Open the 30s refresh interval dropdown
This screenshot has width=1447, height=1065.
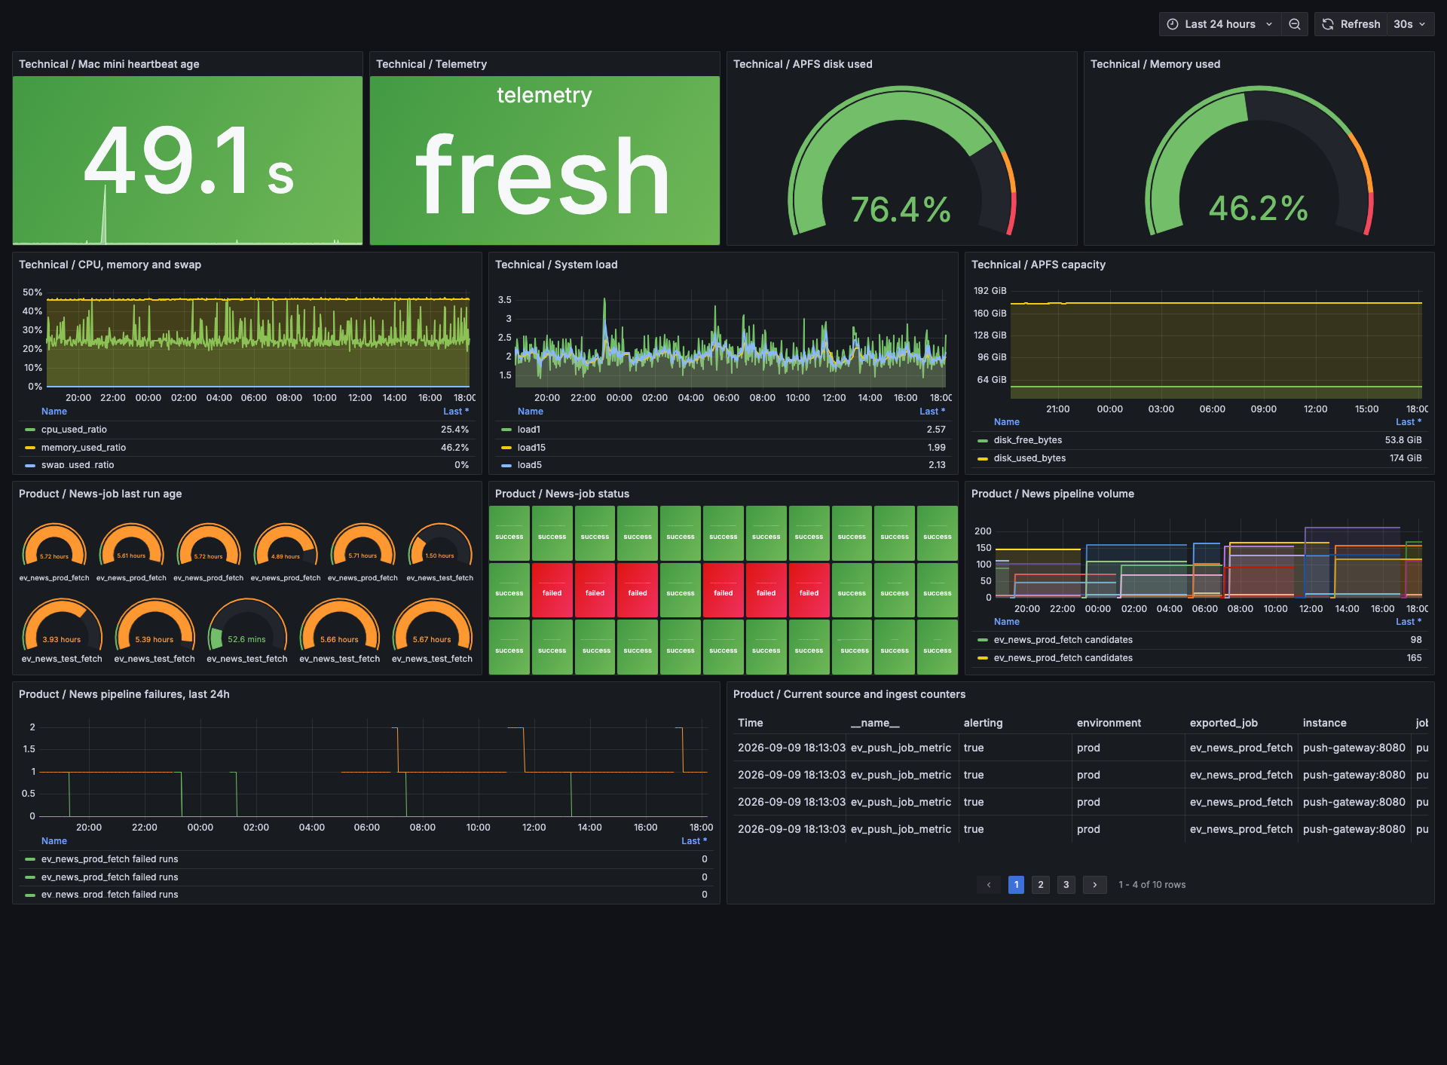pyautogui.click(x=1409, y=24)
